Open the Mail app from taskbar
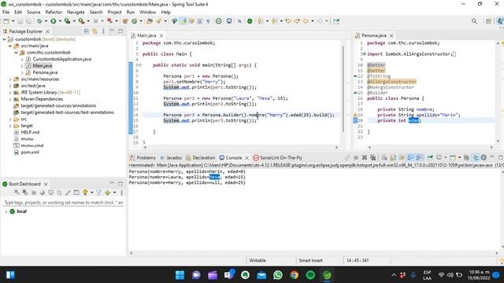The image size is (504, 283). [261, 275]
